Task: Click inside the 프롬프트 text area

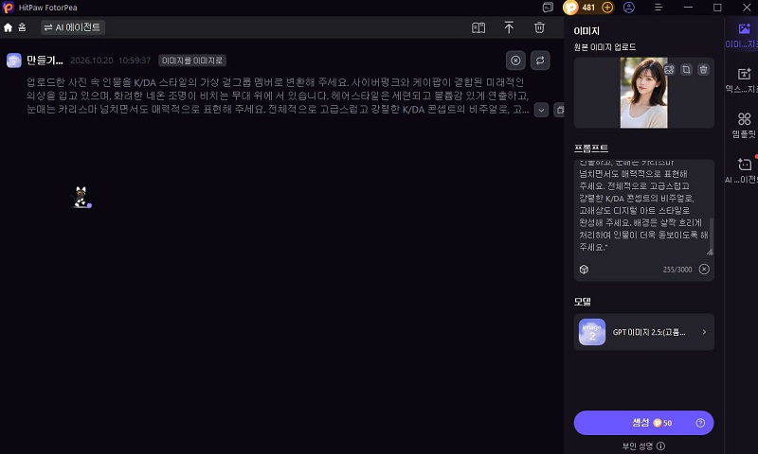Action: [643, 207]
